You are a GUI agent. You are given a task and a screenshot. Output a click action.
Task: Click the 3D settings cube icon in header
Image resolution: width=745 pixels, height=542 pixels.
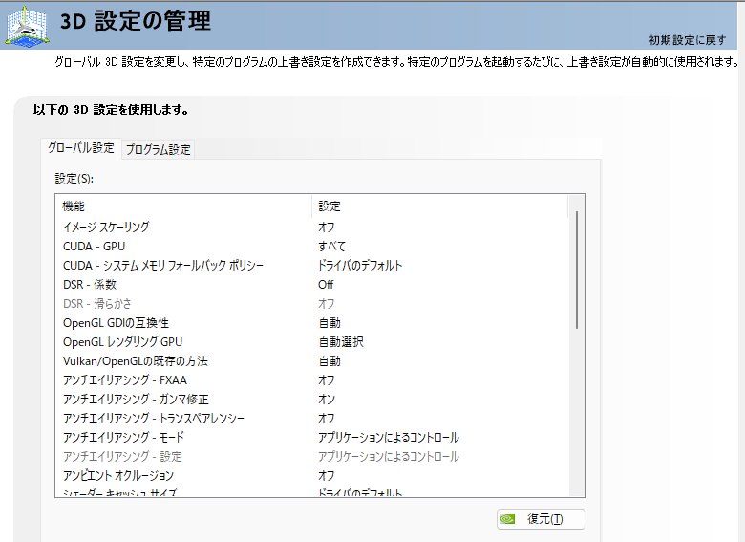[x=27, y=27]
